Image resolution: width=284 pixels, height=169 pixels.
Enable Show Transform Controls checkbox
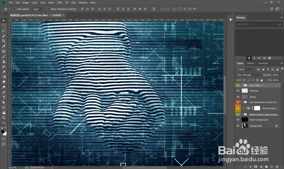[49, 9]
